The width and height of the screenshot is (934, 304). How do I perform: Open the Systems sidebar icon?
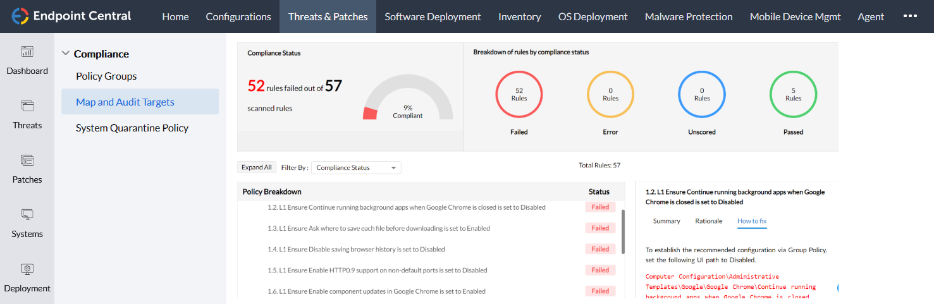point(27,215)
